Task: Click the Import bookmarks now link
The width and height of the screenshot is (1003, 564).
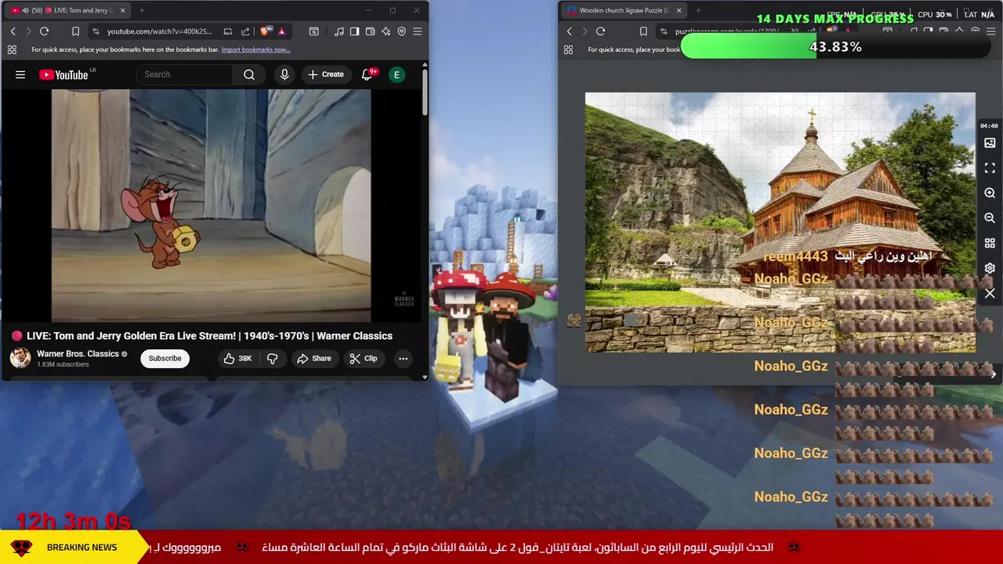Action: 255,49
